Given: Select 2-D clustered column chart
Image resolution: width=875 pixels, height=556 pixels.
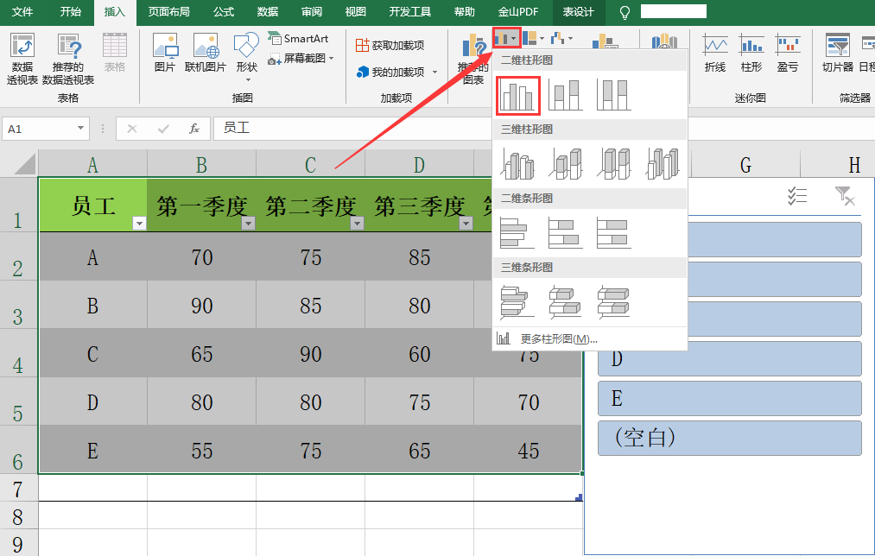Looking at the screenshot, I should [x=517, y=95].
